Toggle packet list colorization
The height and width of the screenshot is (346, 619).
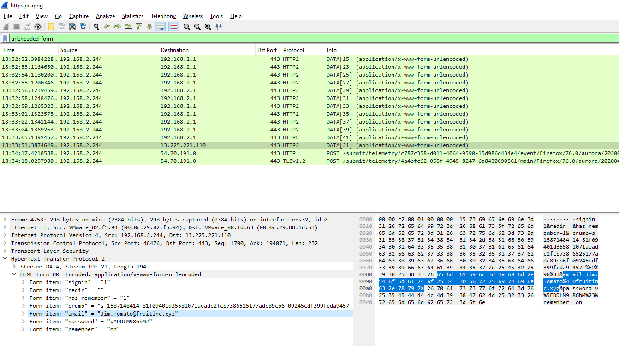coord(173,27)
